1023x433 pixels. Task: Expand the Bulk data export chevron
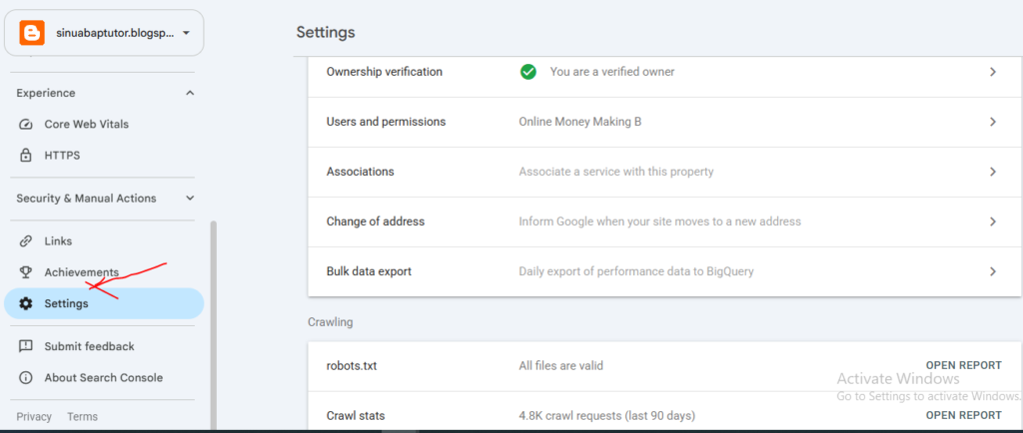click(993, 271)
